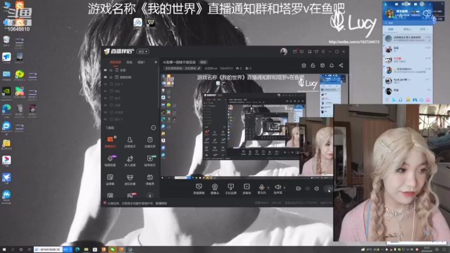The height and width of the screenshot is (253, 450).
Task: Open the 教程 tutorial arrow button
Action: (x=143, y=52)
